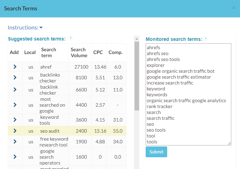Click competition value 55.0

tap(118, 131)
